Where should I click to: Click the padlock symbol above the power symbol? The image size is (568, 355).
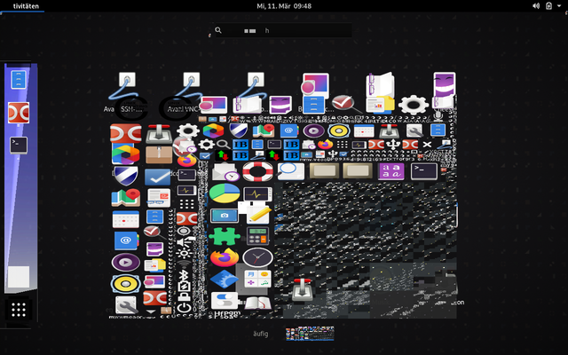[x=184, y=297]
